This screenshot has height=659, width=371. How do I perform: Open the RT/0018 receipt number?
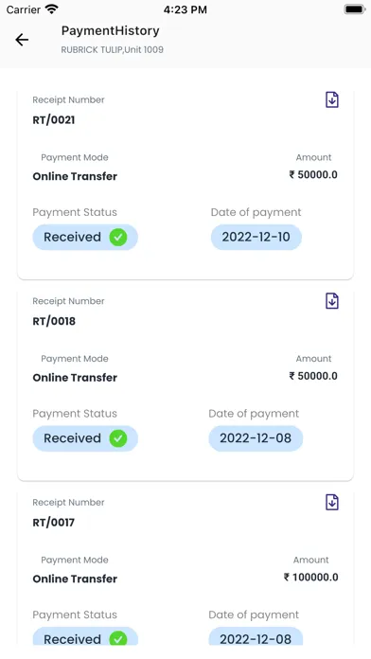pos(54,322)
